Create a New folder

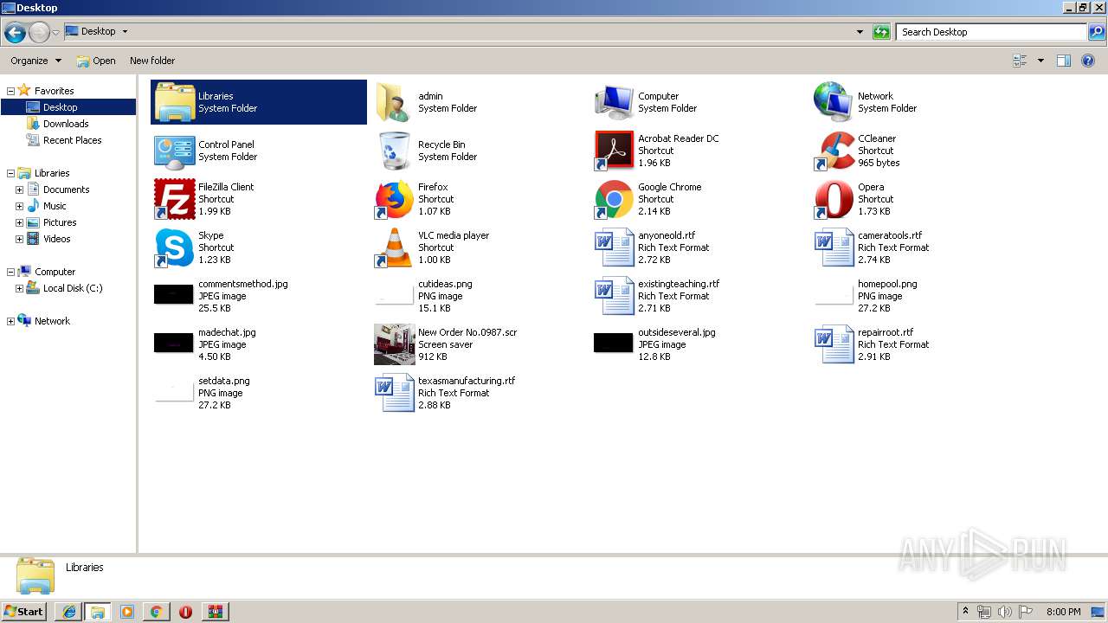tap(152, 61)
